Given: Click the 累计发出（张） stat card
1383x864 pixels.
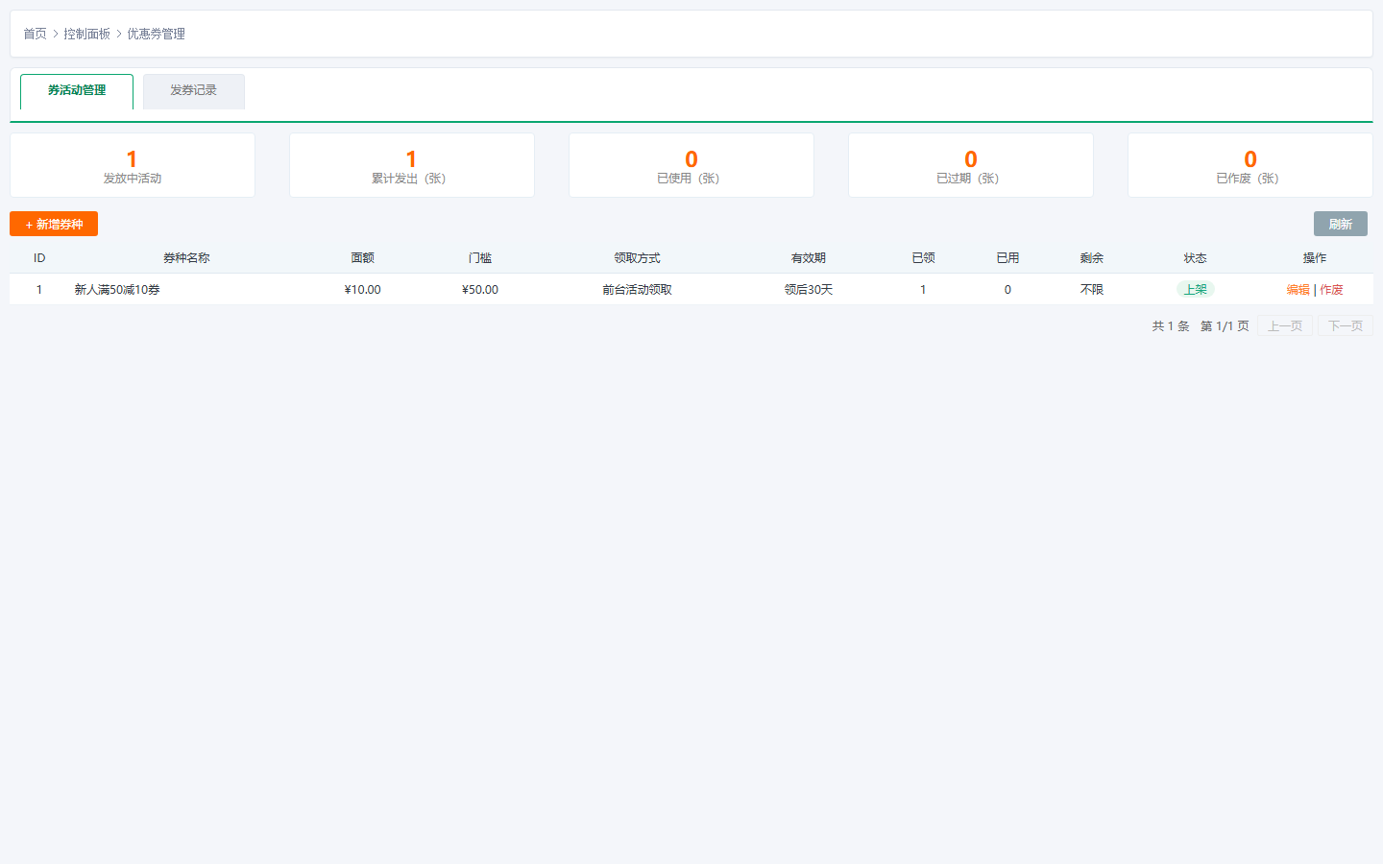Looking at the screenshot, I should coord(412,165).
